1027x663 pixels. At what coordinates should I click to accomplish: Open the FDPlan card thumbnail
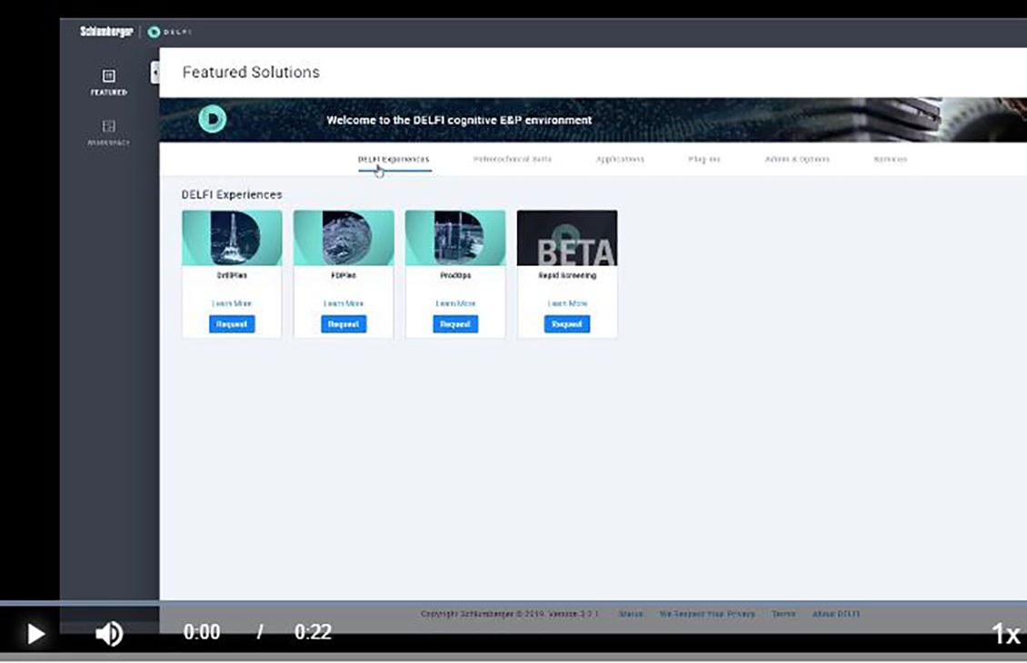coord(344,238)
